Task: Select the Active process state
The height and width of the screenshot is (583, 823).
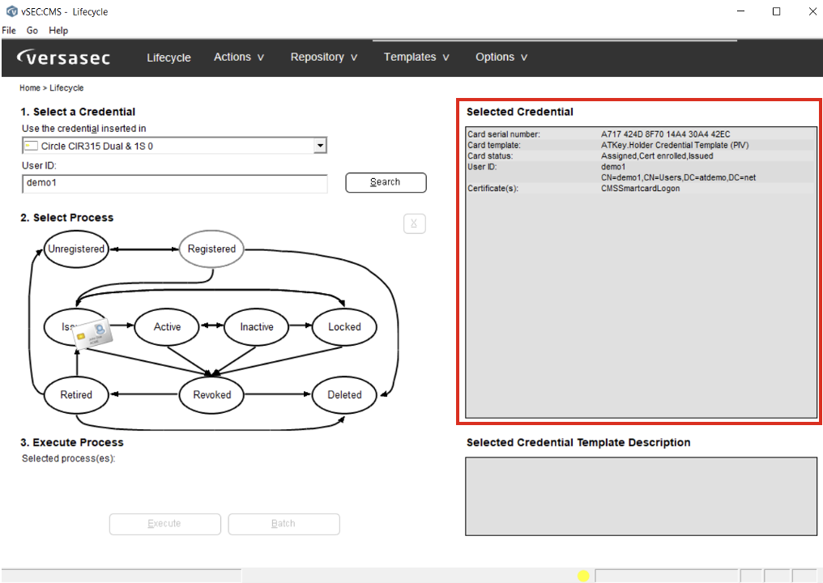Action: (167, 327)
